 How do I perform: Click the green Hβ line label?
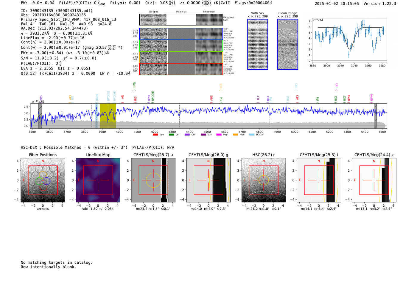[x=318, y=100]
